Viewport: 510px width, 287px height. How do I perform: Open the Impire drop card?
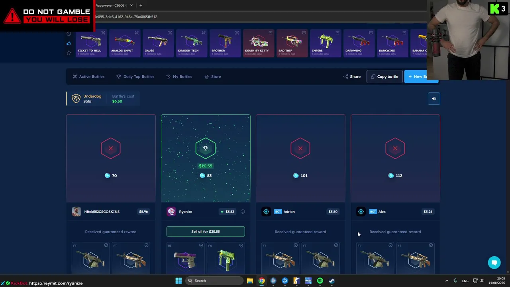click(326, 43)
